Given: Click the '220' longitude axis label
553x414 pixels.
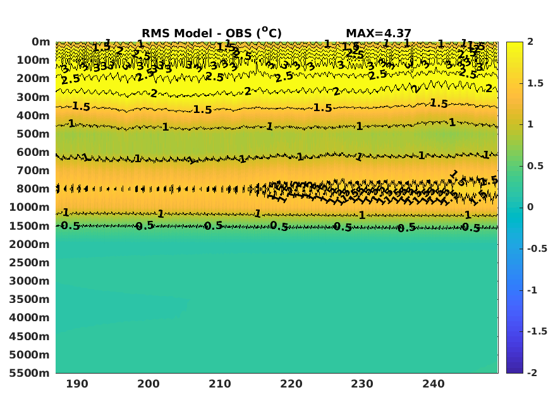Looking at the screenshot, I should [x=291, y=384].
